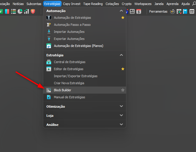Screen dimensions: 196x152
Task: Open the Workspaces menu
Action: click(143, 4)
